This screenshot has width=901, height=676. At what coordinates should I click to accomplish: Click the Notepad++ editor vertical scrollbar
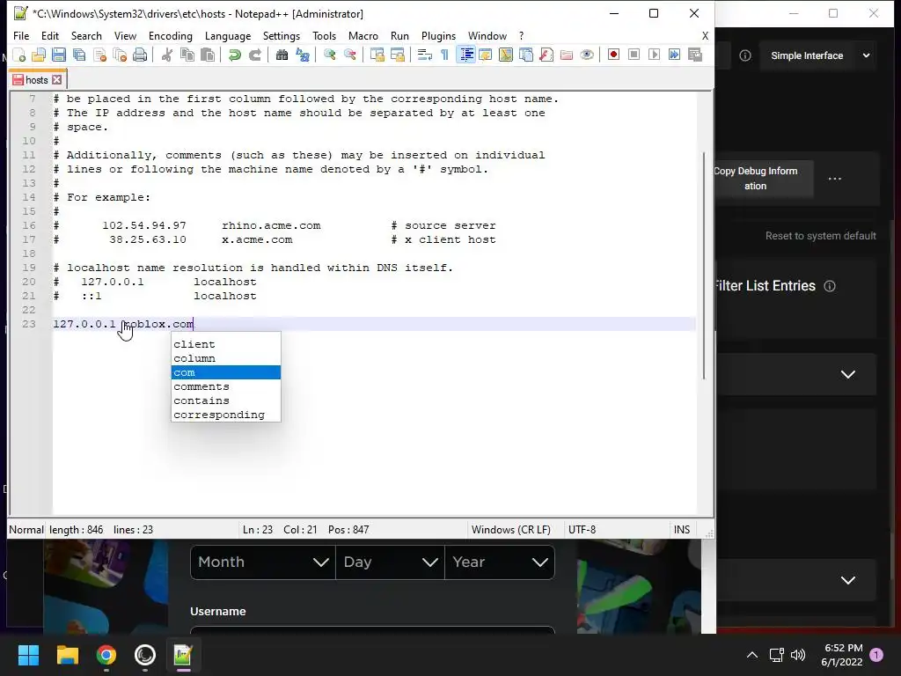point(704,265)
